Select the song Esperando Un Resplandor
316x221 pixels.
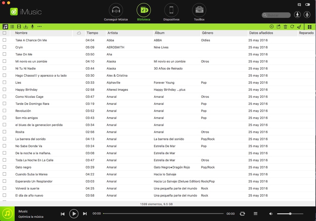[x=34, y=181]
